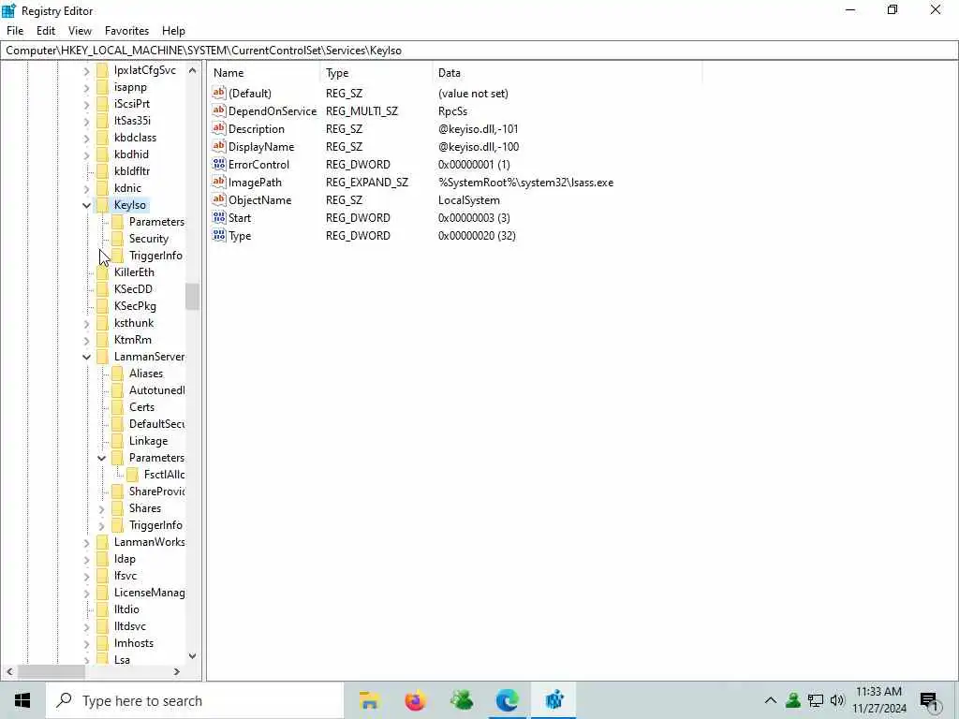Collapse LanmanServer's Parameters subkey
The image size is (959, 719).
point(101,458)
